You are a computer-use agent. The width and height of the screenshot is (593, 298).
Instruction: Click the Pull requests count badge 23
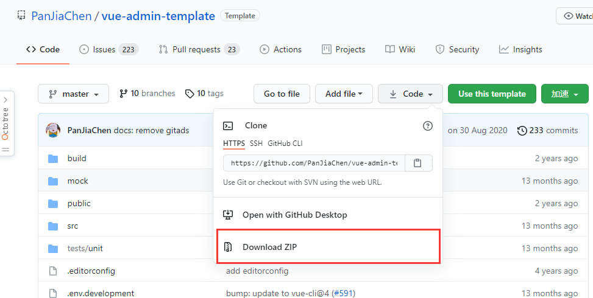click(232, 49)
